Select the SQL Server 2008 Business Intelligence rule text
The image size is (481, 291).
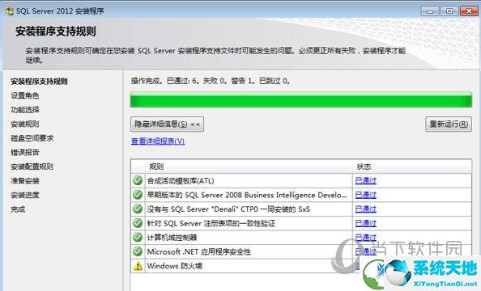[247, 195]
